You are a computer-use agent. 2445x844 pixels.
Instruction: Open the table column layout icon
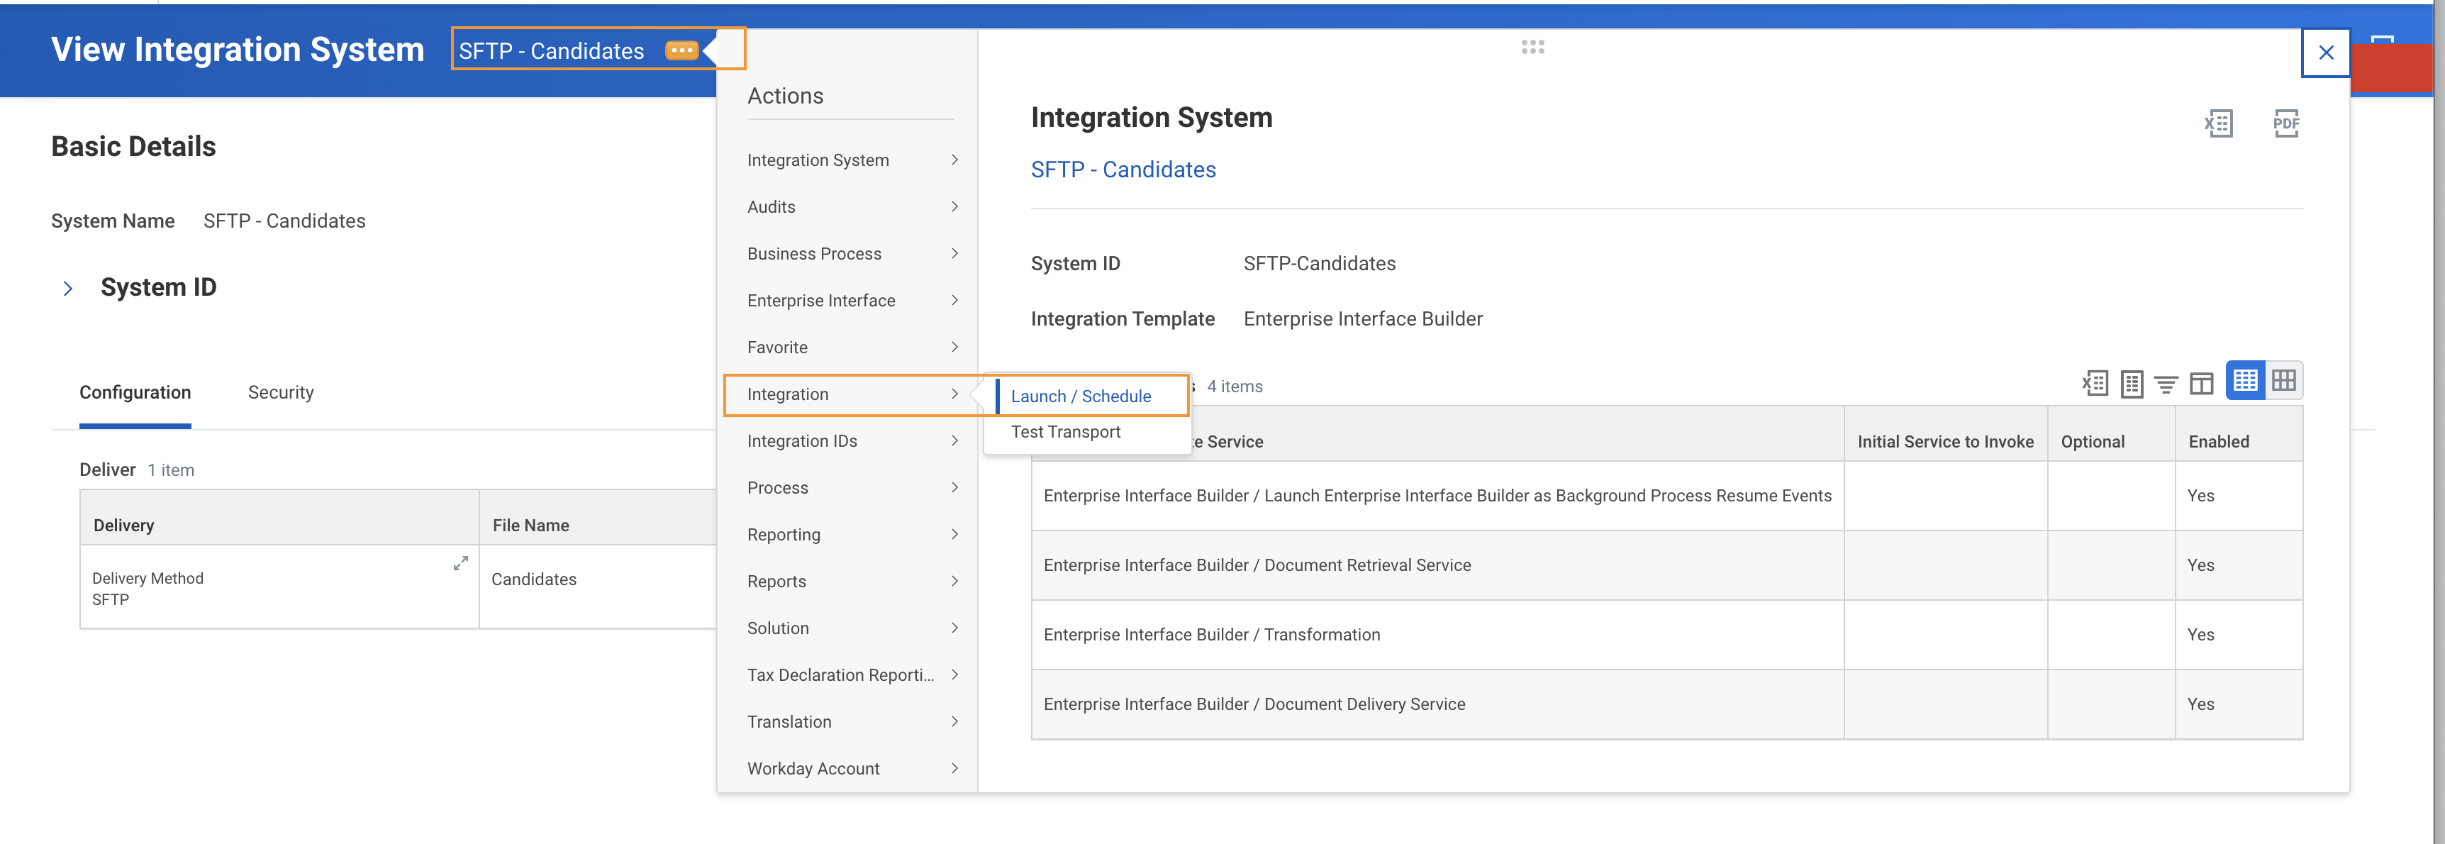click(2201, 384)
